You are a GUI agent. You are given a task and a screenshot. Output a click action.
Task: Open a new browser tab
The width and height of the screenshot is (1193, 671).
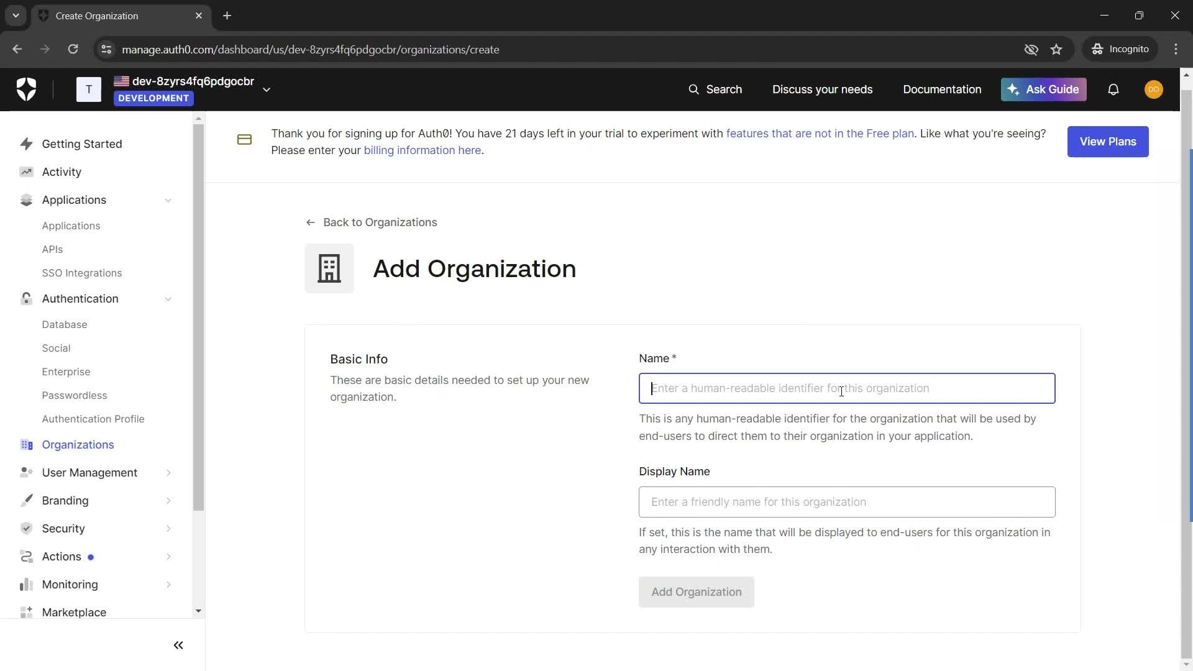point(227,16)
